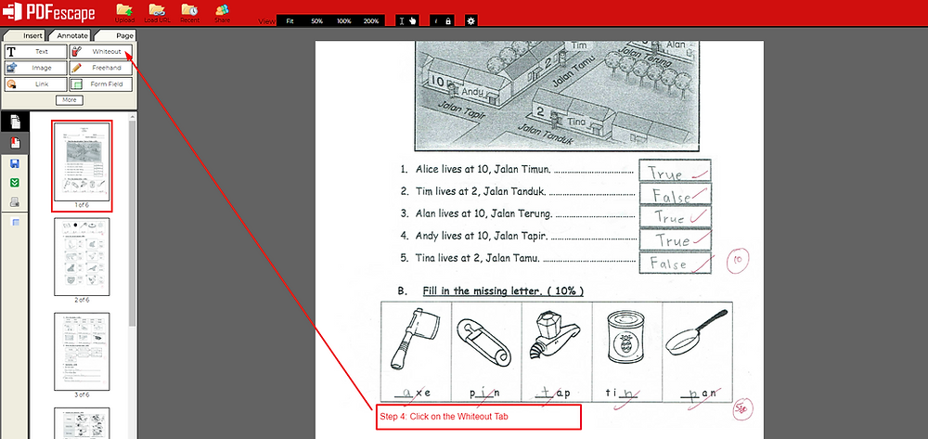Image resolution: width=928 pixels, height=439 pixels.
Task: Switch to the Insert tab
Action: point(25,35)
